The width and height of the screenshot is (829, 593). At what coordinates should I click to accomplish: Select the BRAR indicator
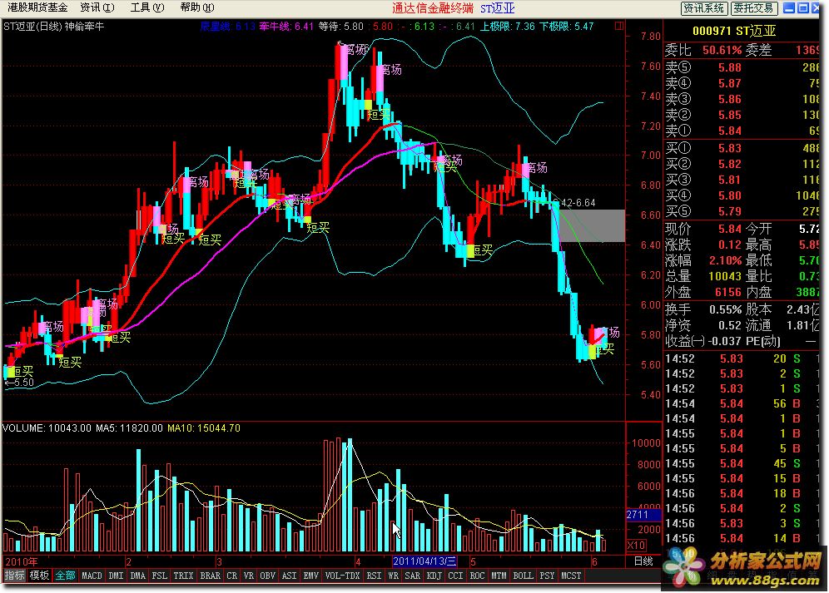[211, 576]
